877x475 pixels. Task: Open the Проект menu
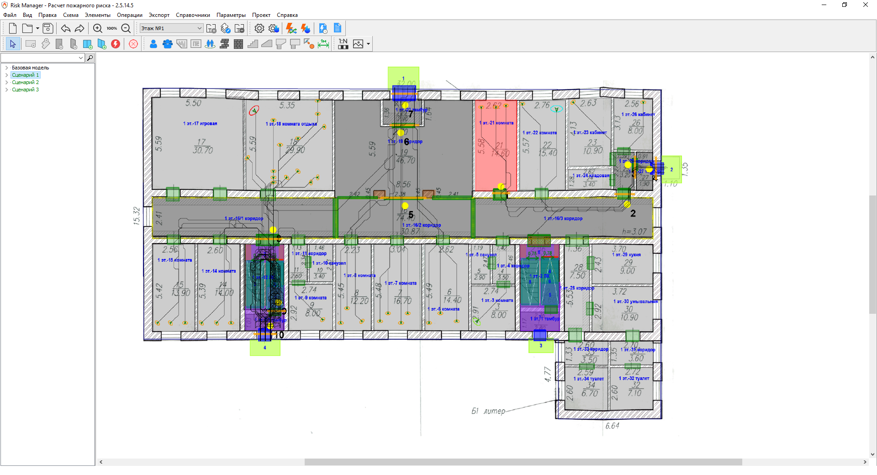(261, 15)
